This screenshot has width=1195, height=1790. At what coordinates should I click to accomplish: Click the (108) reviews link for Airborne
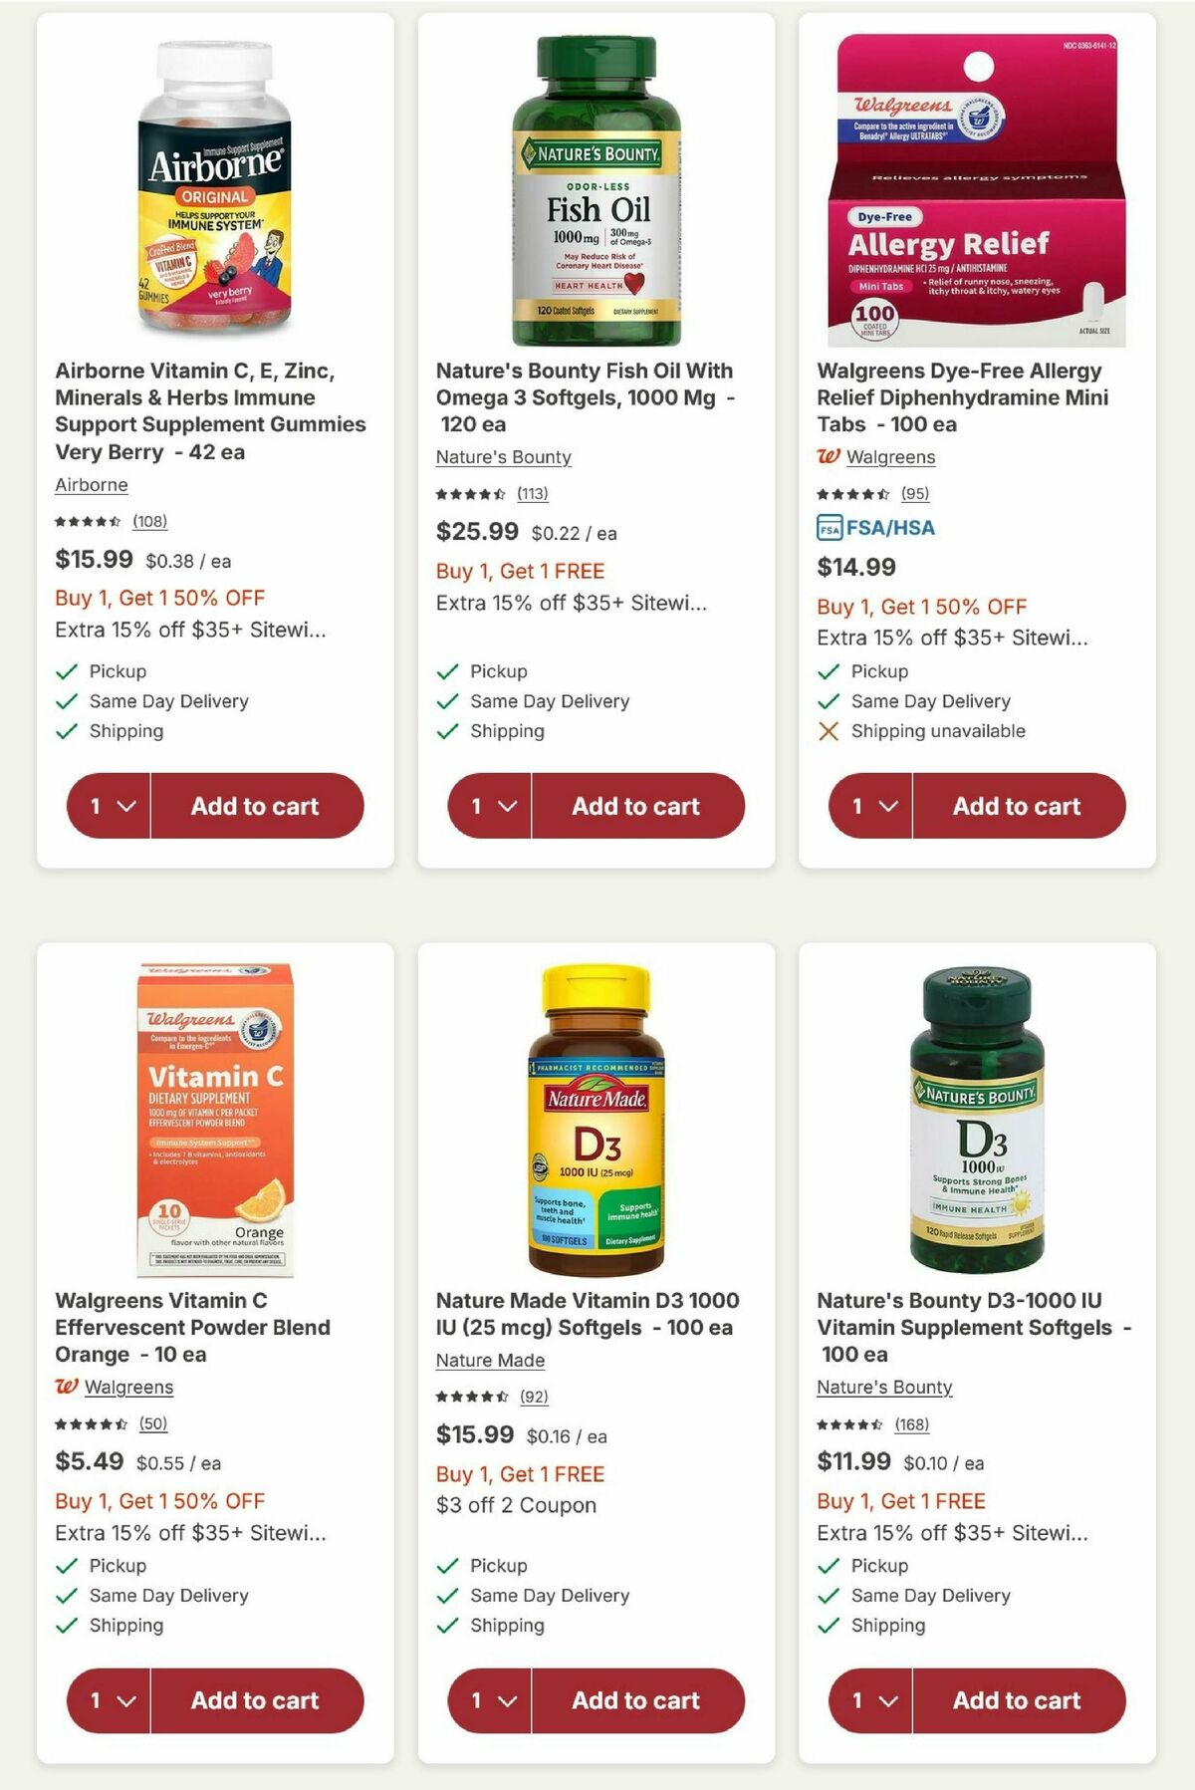pos(151,521)
